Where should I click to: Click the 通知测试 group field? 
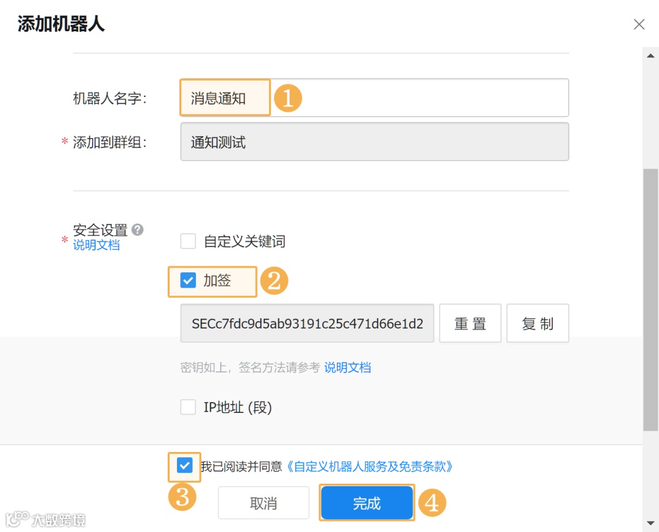point(374,141)
